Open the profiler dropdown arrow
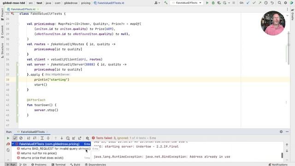Image resolution: width=295 pixels, height=166 pixels. [229, 3]
